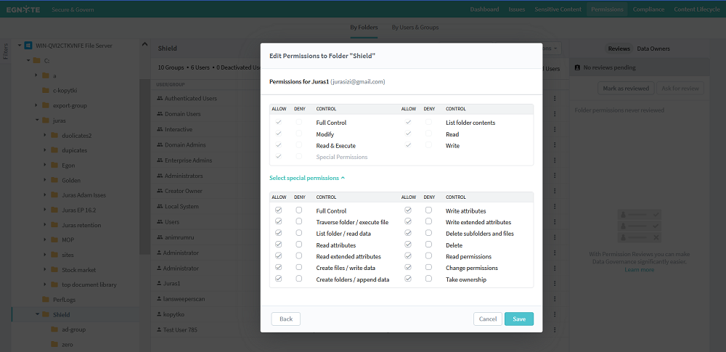This screenshot has height=352, width=726.
Task: Collapse the Select special permissions section
Action: click(x=307, y=178)
